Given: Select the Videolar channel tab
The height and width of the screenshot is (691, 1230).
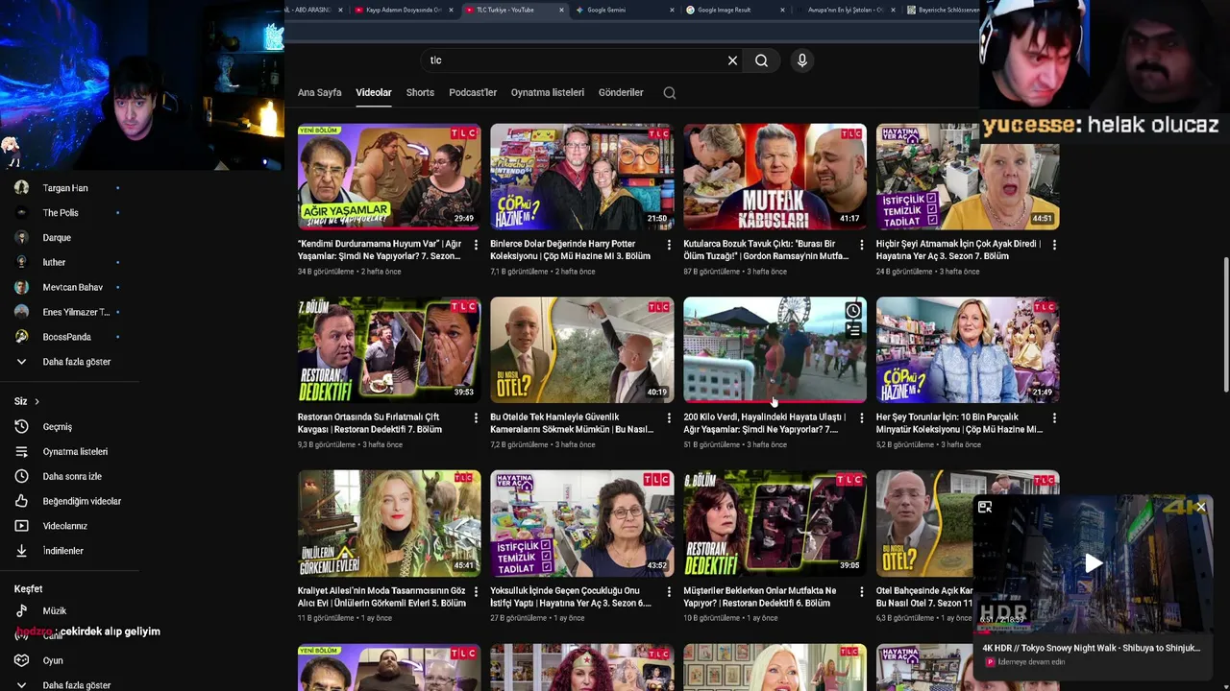Looking at the screenshot, I should tap(374, 93).
